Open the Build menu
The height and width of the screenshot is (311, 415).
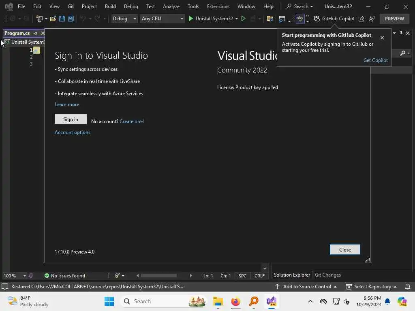tap(110, 6)
